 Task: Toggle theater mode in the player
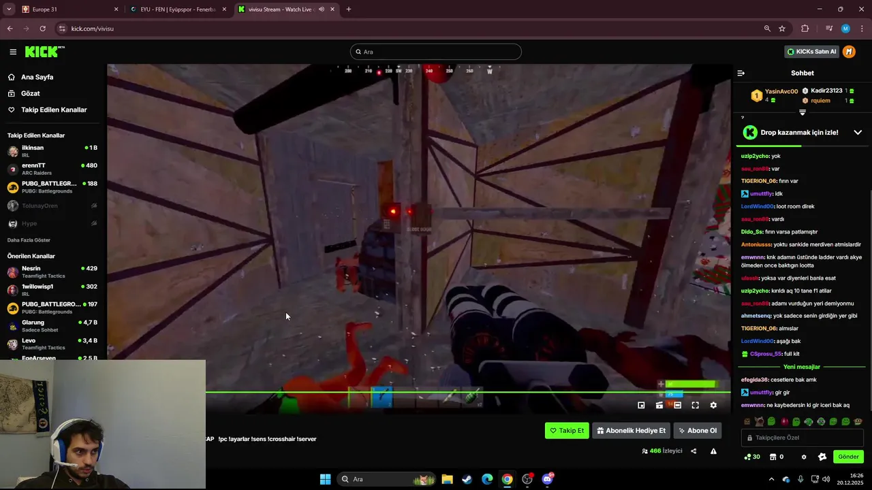[x=677, y=405]
